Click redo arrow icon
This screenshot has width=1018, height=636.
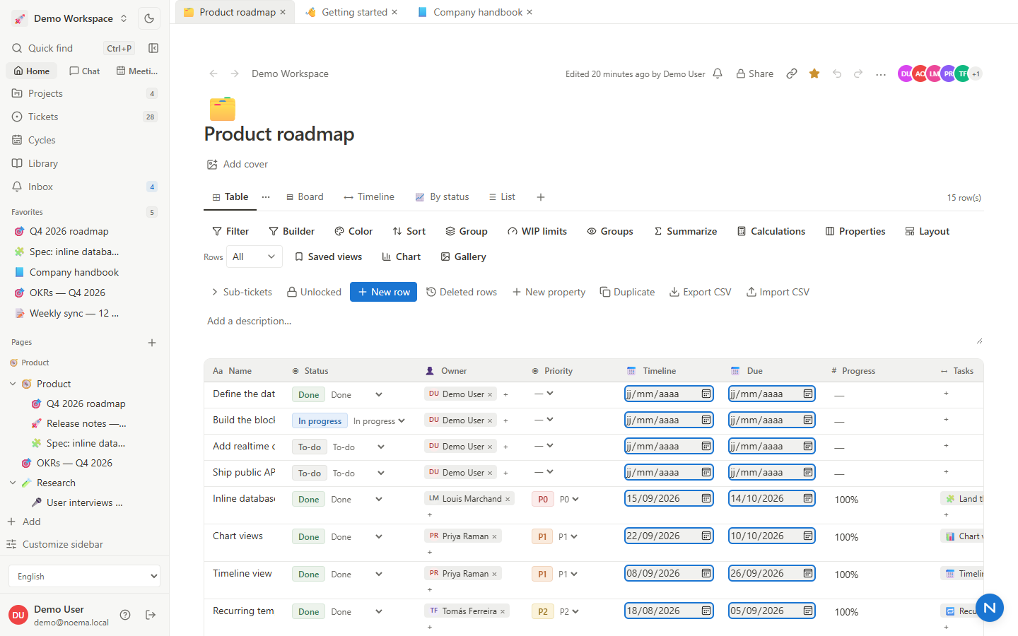point(858,73)
